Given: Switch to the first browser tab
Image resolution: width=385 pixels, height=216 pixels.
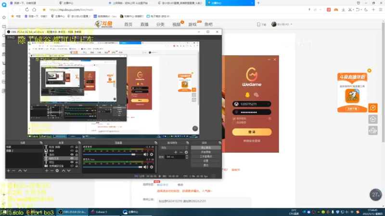Looking at the screenshot, I should [x=32, y=3].
